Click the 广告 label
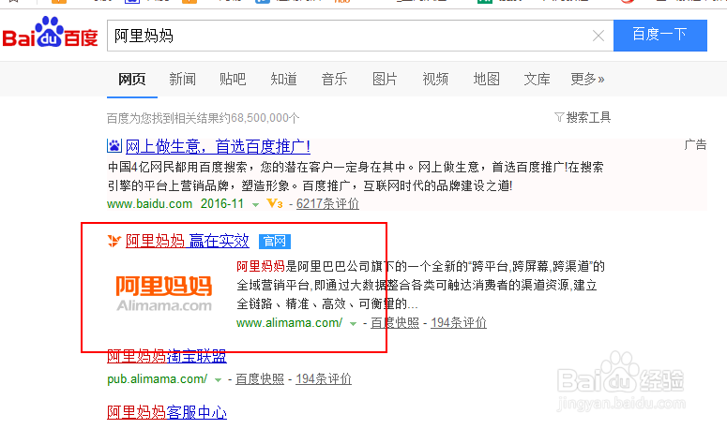The image size is (727, 429). point(695,145)
